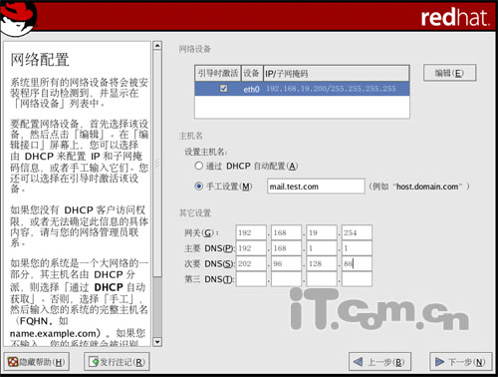Select 通过 DHCP 自动配置 radio option
The width and height of the screenshot is (498, 377).
coord(198,166)
